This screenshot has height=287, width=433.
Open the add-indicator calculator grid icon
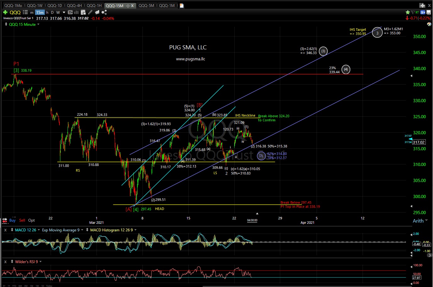coord(83,12)
